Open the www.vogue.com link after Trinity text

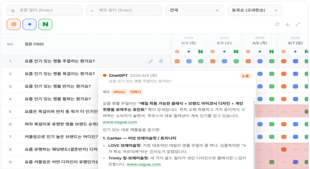click(144, 164)
